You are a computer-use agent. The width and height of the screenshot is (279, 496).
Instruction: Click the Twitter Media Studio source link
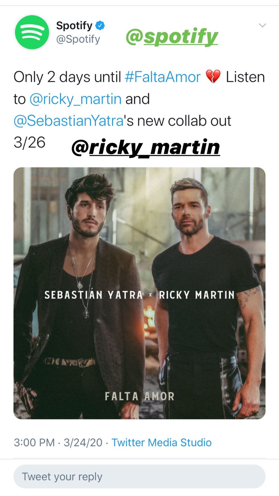click(x=161, y=443)
